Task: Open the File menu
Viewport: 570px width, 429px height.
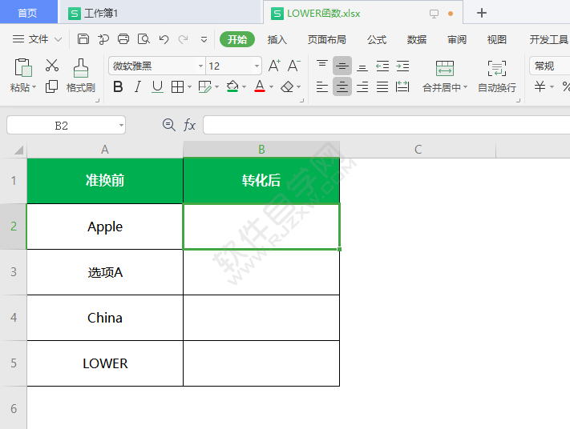Action: 37,39
